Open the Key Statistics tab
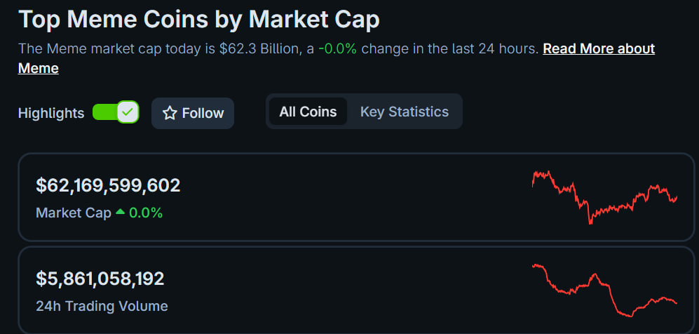This screenshot has height=334, width=699. (404, 112)
